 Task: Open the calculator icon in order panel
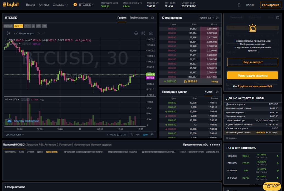coord(278,18)
